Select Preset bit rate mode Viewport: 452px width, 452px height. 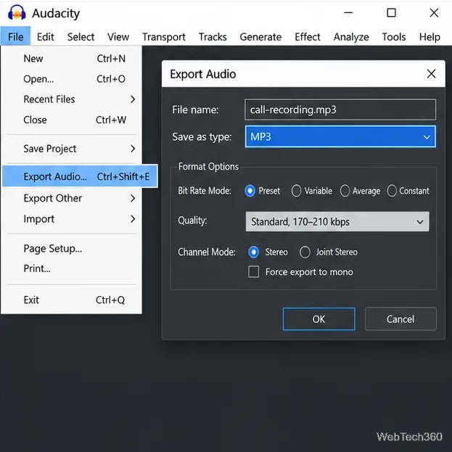(250, 191)
